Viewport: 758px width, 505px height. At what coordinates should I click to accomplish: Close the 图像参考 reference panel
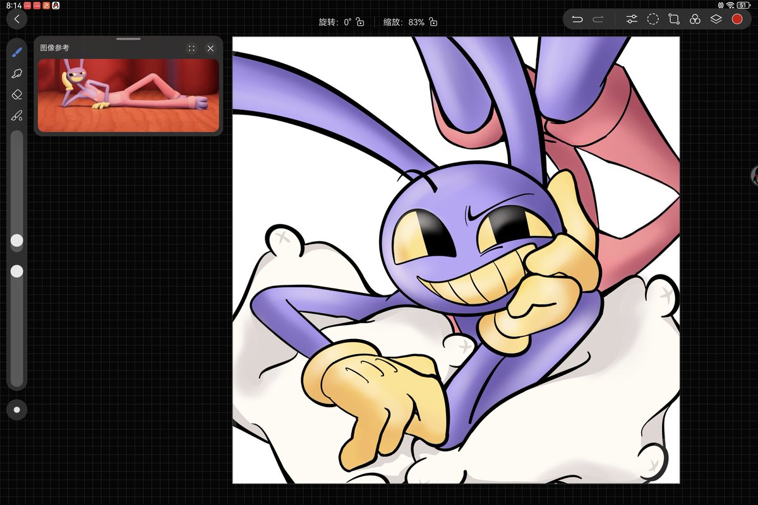click(210, 48)
